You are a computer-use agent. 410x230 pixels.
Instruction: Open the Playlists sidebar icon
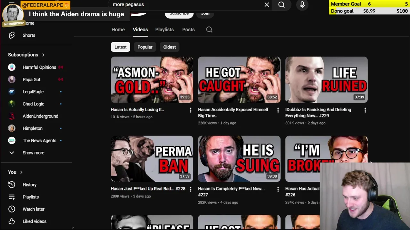tap(12, 197)
